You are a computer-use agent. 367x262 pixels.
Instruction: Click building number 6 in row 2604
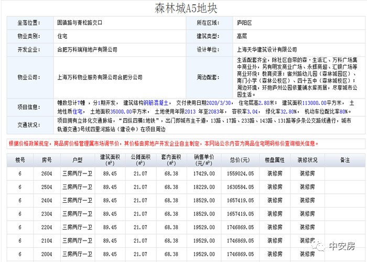pos(20,173)
